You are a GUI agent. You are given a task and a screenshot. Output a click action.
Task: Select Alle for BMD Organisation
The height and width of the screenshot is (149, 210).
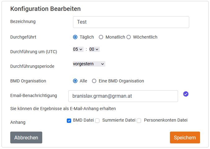point(75,81)
